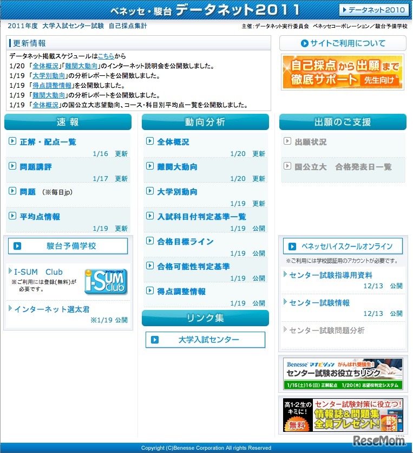Open 大学別動向 link in 更新情報

coord(49,76)
